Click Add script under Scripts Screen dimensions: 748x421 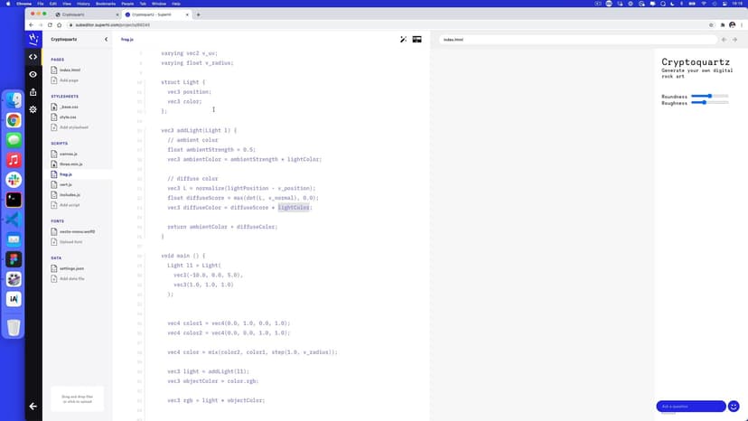70,205
